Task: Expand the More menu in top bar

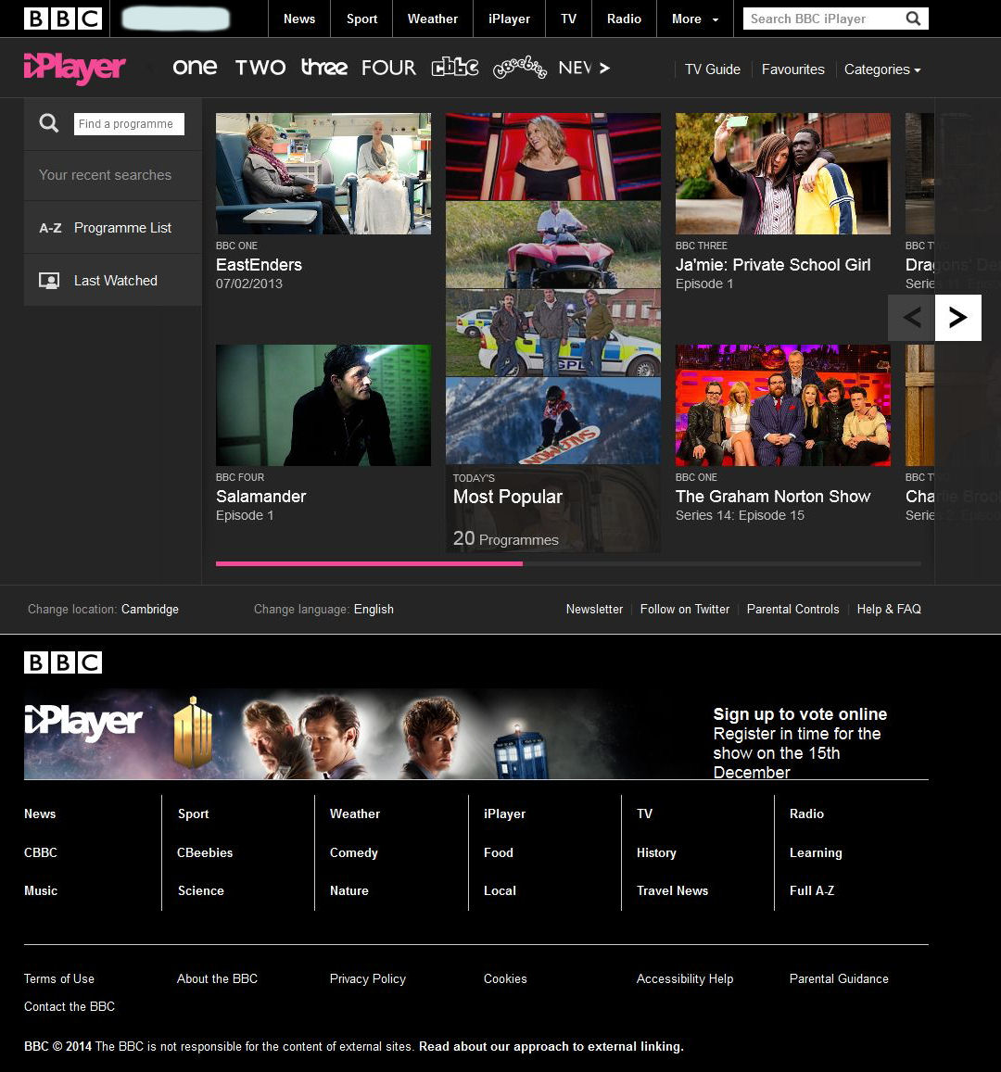Action: point(695,19)
